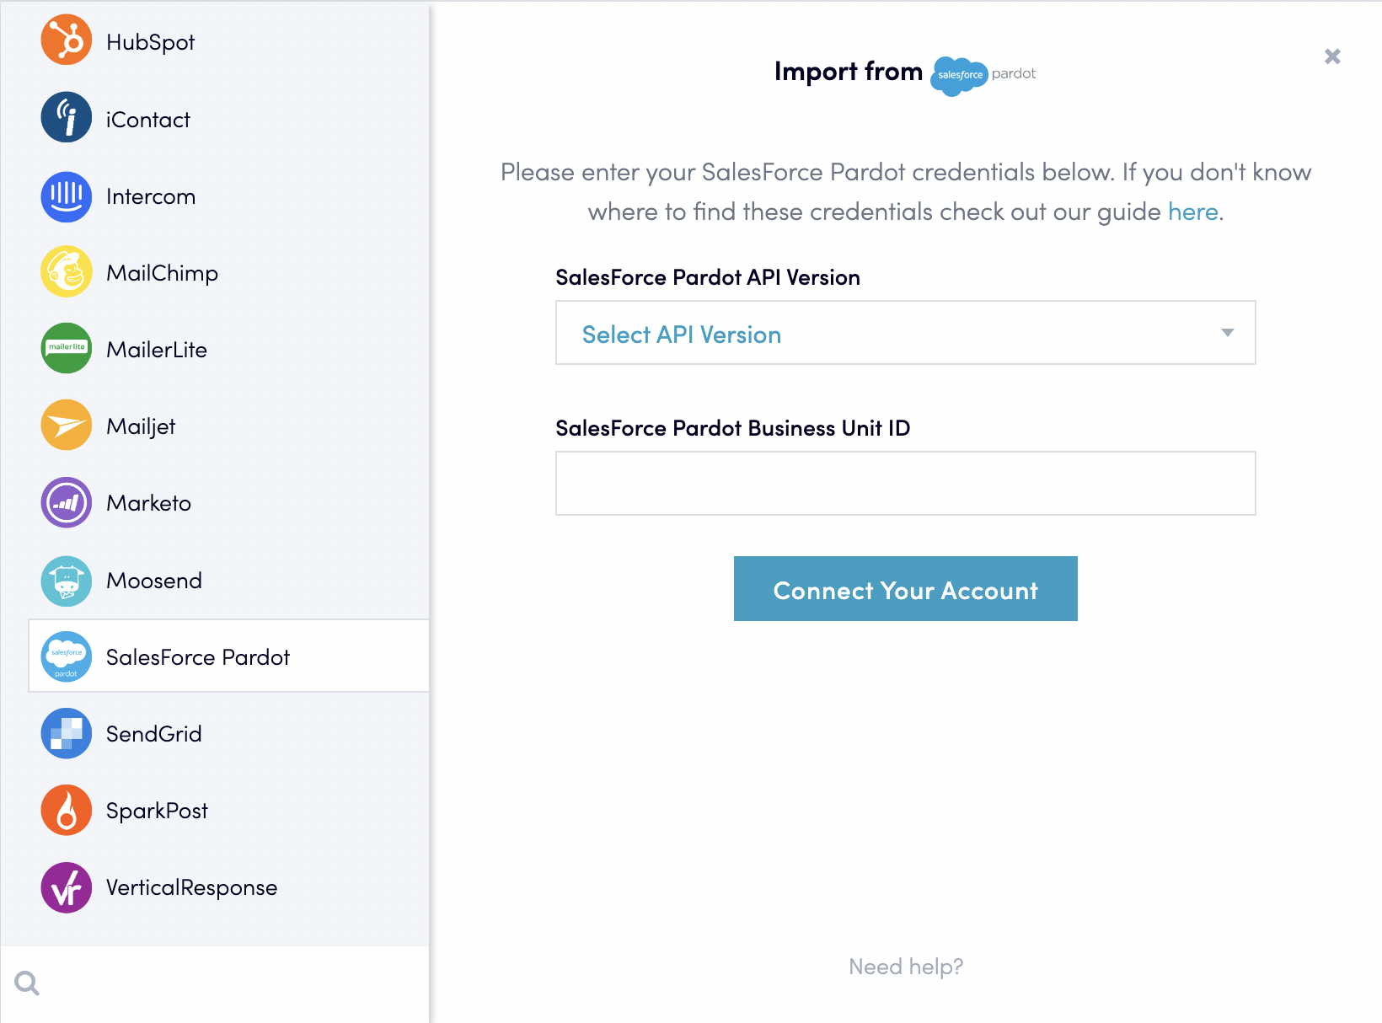The height and width of the screenshot is (1023, 1382).
Task: Click the Need help? link
Action: tap(906, 967)
